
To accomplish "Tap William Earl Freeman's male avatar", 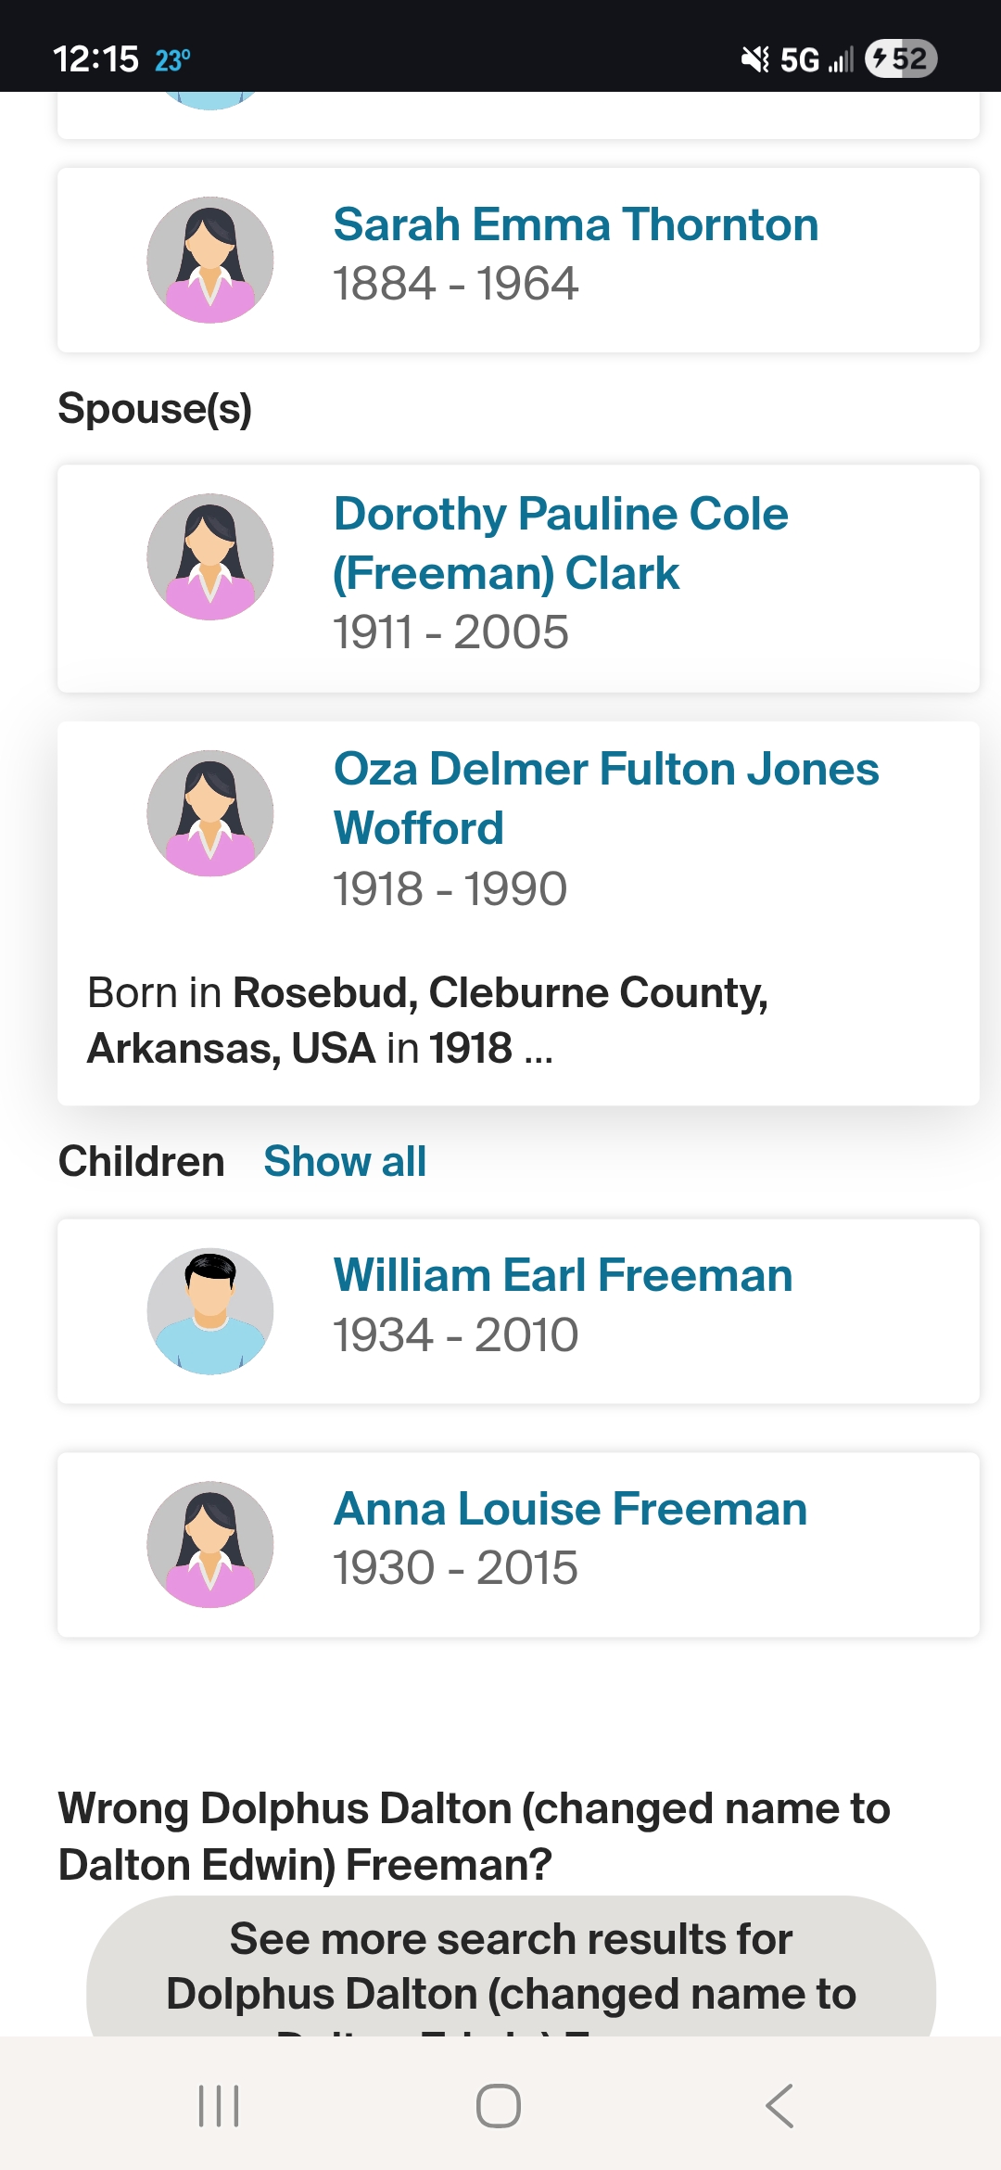I will click(x=210, y=1310).
